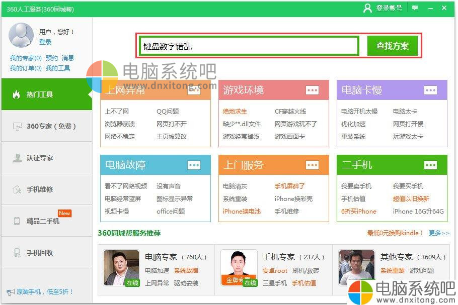Open 优化加速 link
458x305 pixels.
pos(353,124)
